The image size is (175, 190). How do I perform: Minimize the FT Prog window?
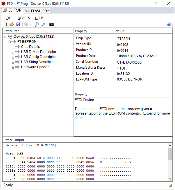[x=143, y=4]
